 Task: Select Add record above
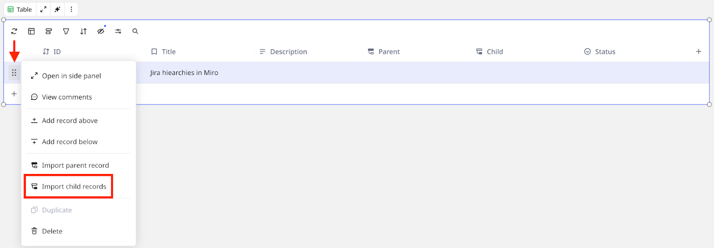pos(70,120)
